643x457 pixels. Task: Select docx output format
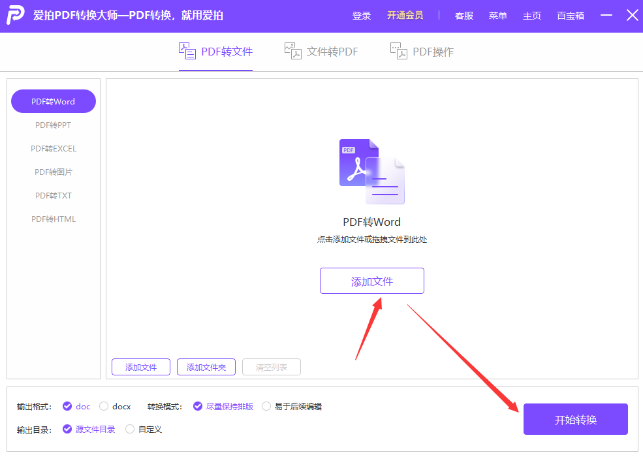pyautogui.click(x=116, y=406)
